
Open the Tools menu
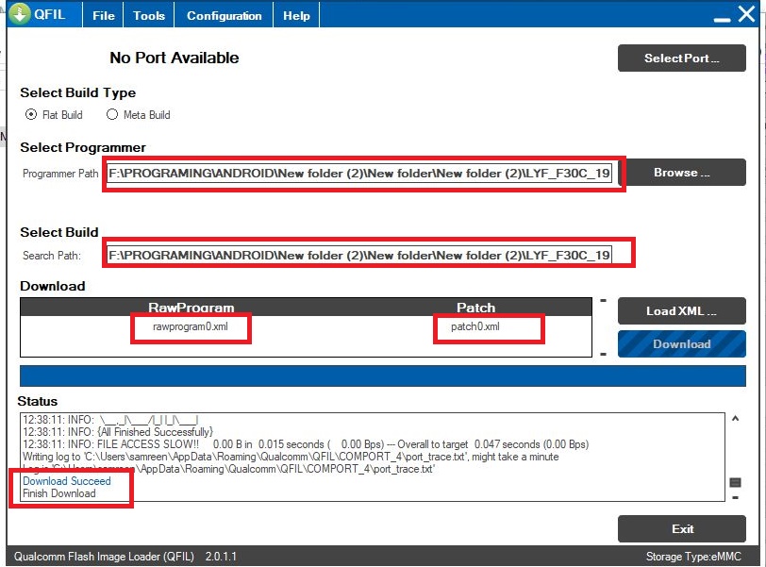pyautogui.click(x=148, y=16)
